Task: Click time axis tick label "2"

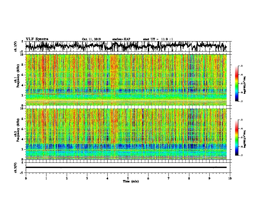Action: point(67,178)
